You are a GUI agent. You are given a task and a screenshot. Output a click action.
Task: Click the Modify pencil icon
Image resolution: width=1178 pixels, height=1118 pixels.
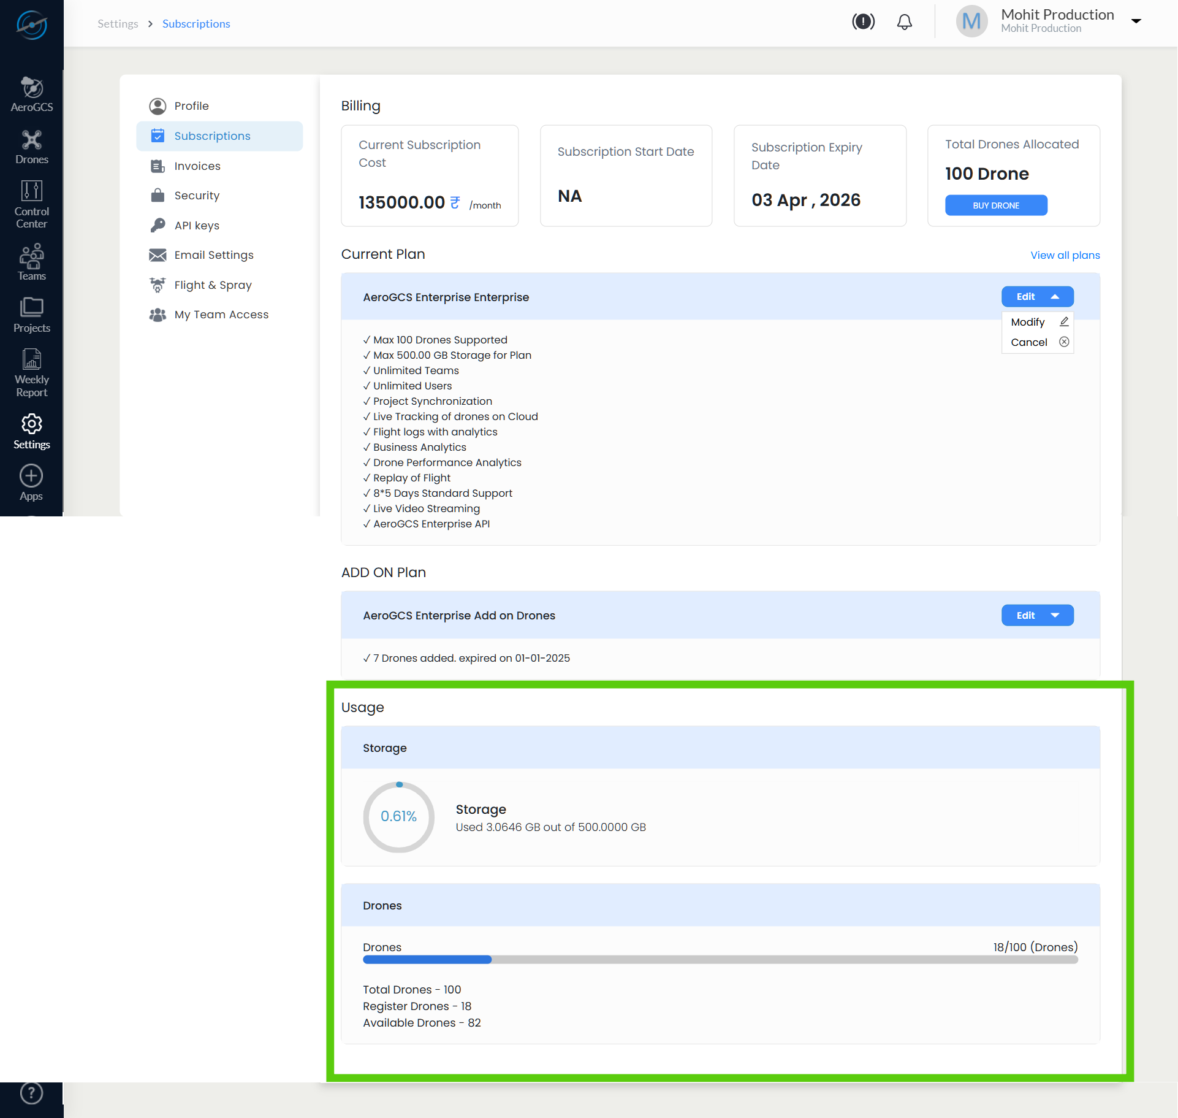click(1064, 321)
